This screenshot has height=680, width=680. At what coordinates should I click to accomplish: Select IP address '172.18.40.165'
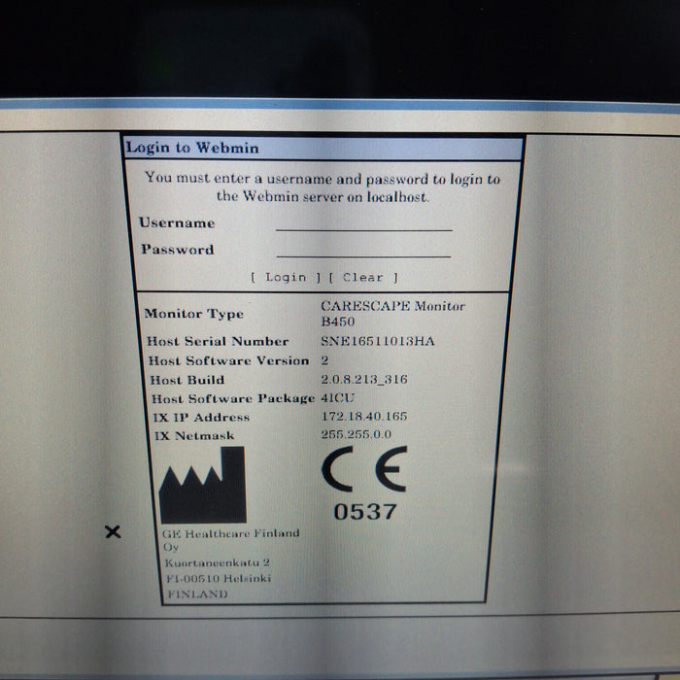(364, 417)
